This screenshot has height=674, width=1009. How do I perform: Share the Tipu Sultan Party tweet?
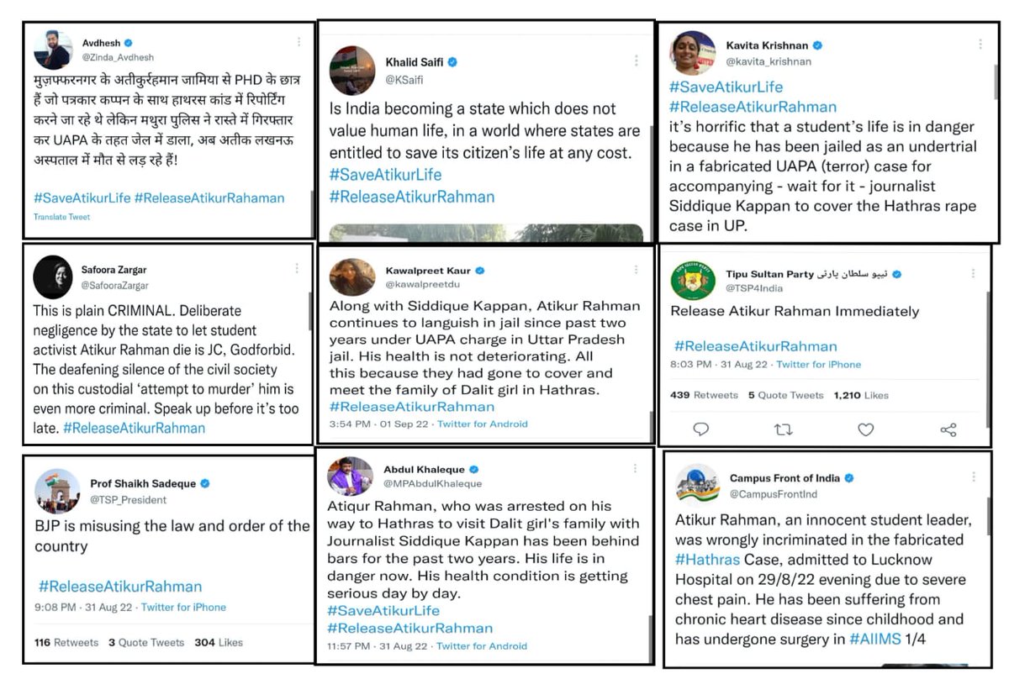tap(948, 429)
